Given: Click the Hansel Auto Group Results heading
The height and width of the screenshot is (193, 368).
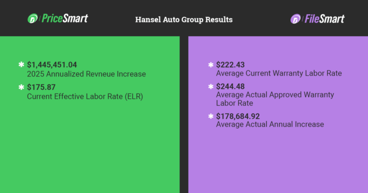Looking at the screenshot, I should point(184,19).
